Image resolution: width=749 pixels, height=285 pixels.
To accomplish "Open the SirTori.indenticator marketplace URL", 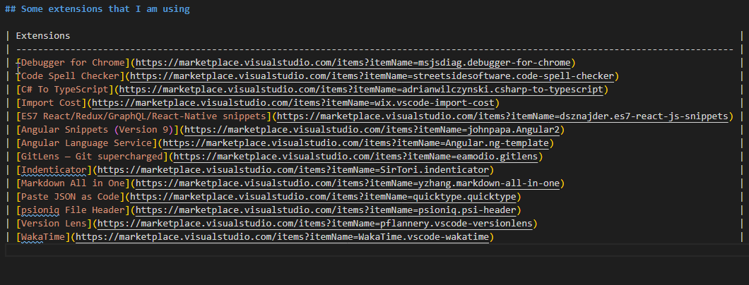I will point(293,170).
